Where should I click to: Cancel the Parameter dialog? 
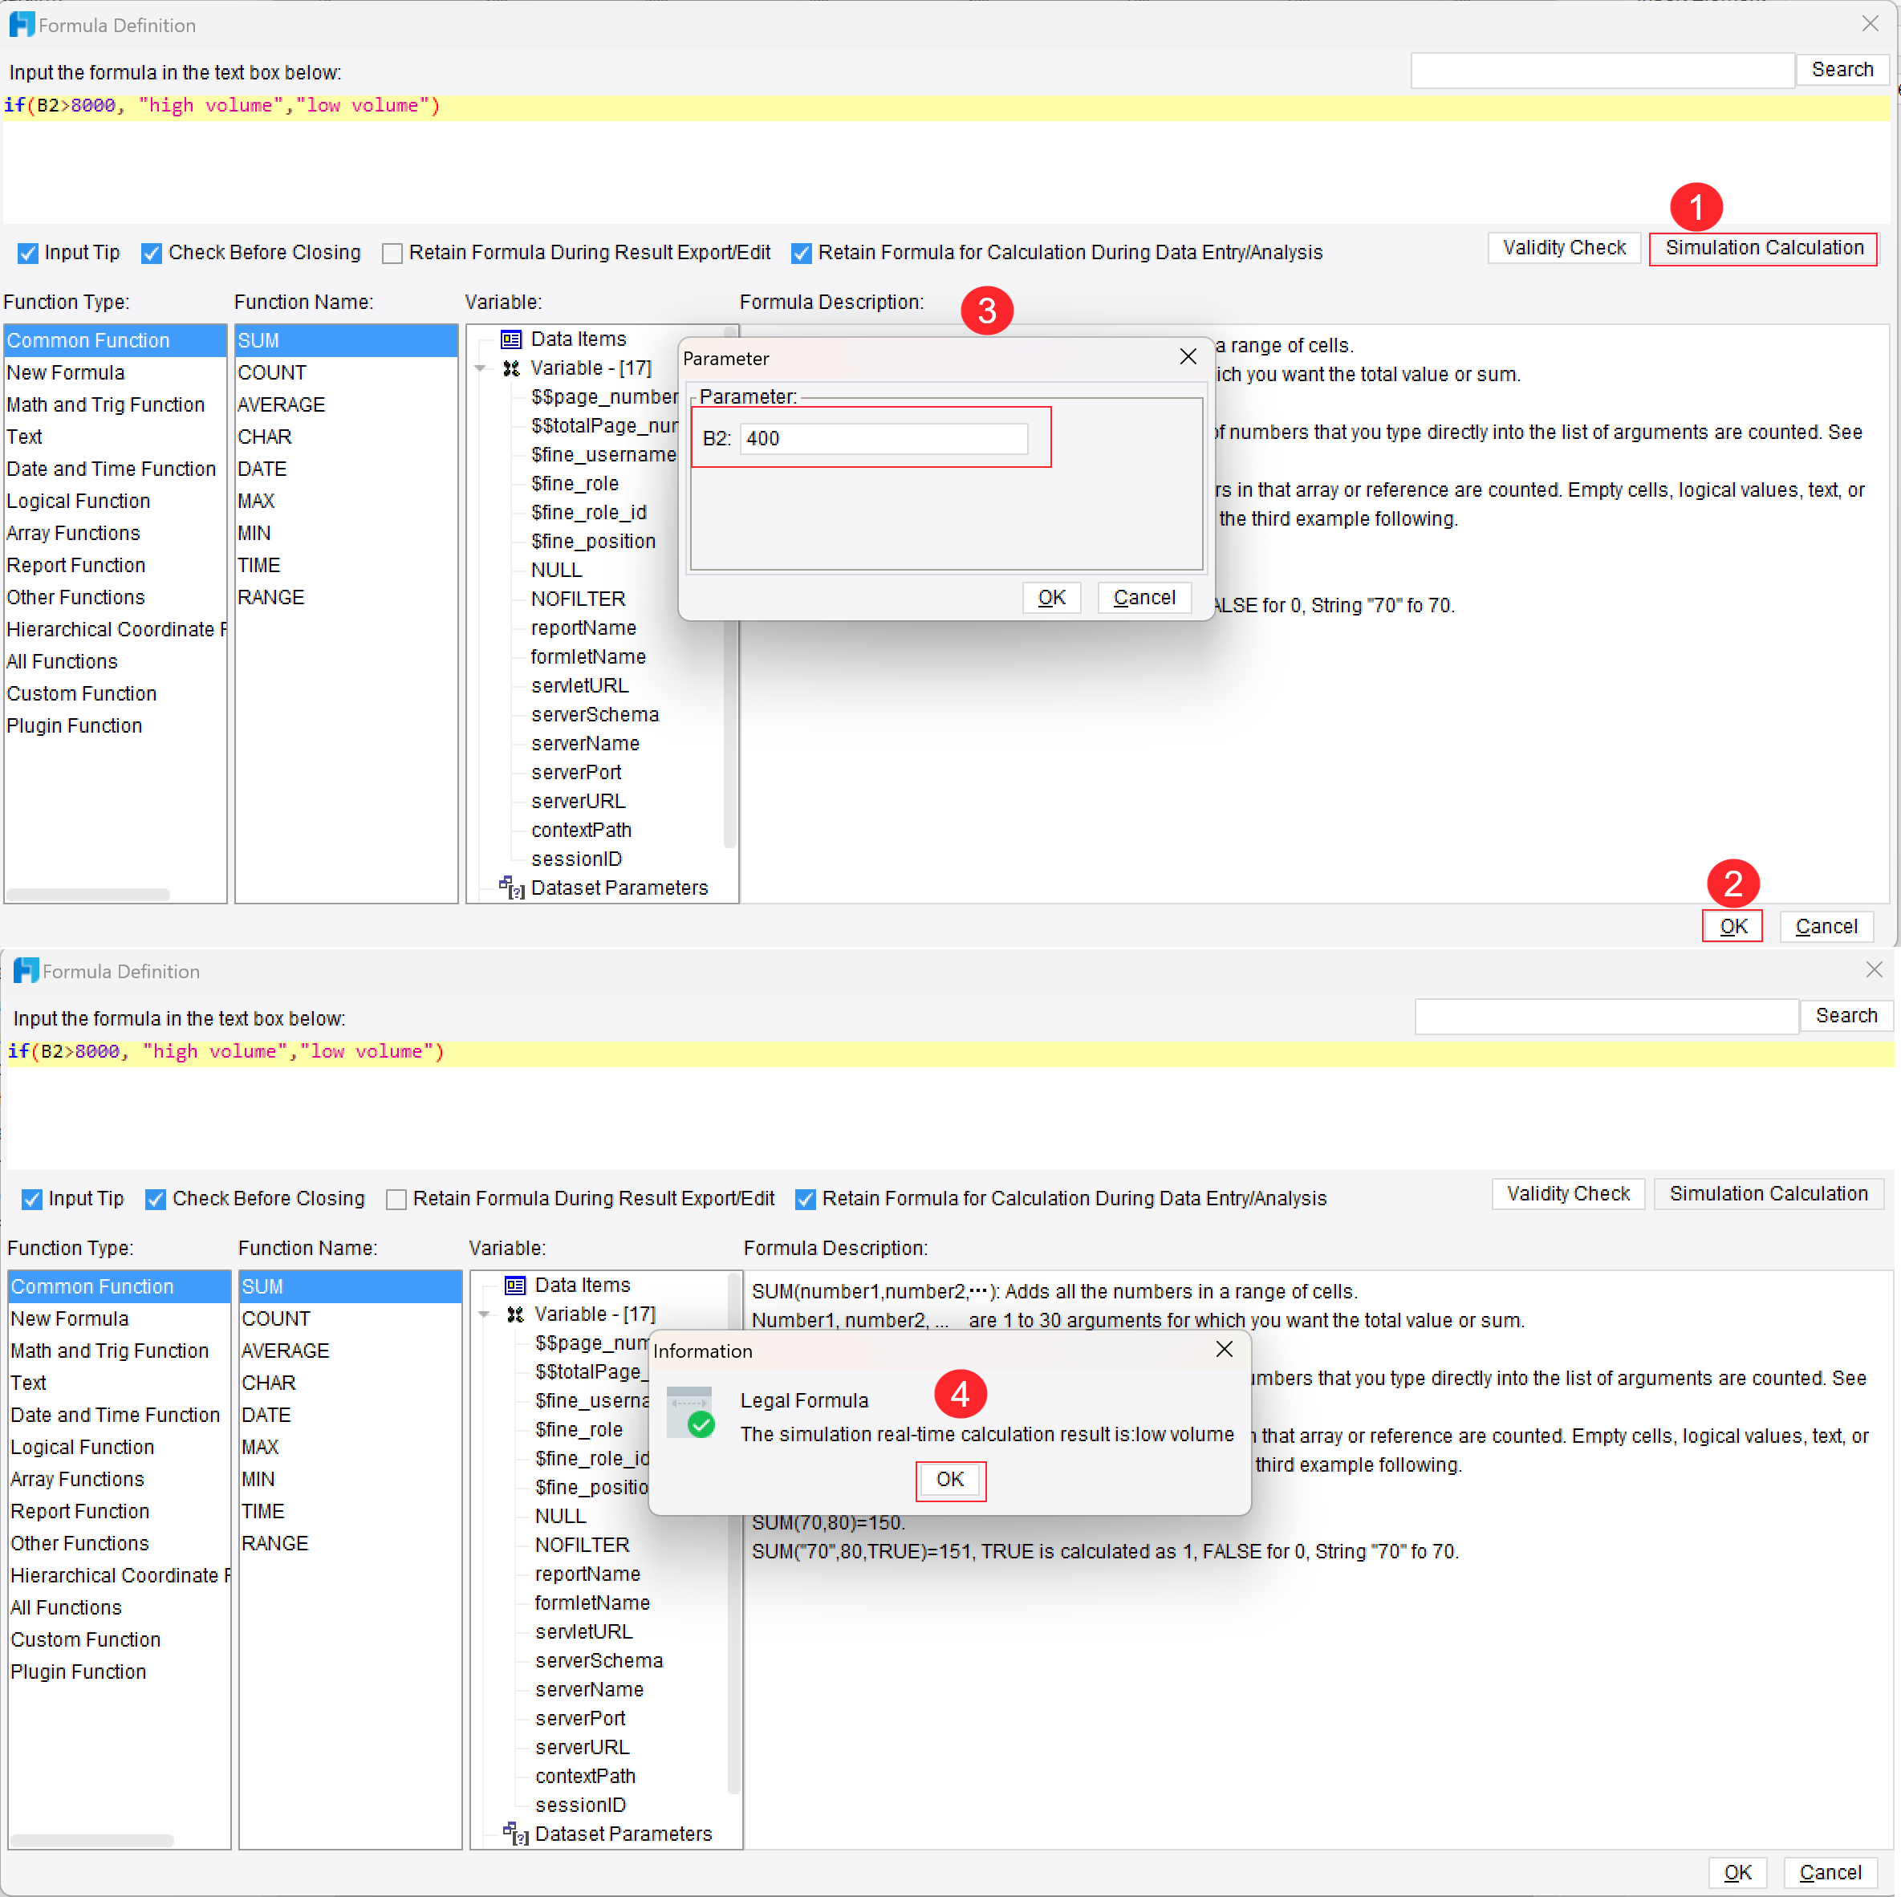coord(1143,597)
